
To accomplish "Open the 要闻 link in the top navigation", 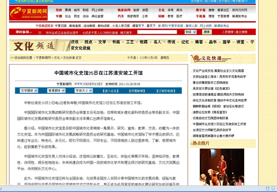I will [x=68, y=10].
